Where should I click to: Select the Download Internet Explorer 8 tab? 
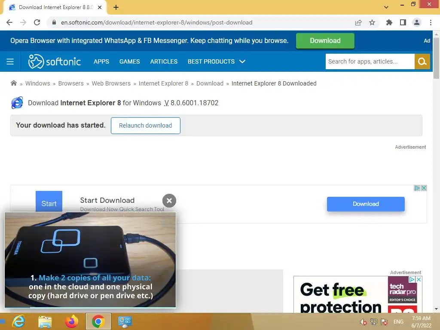(55, 7)
